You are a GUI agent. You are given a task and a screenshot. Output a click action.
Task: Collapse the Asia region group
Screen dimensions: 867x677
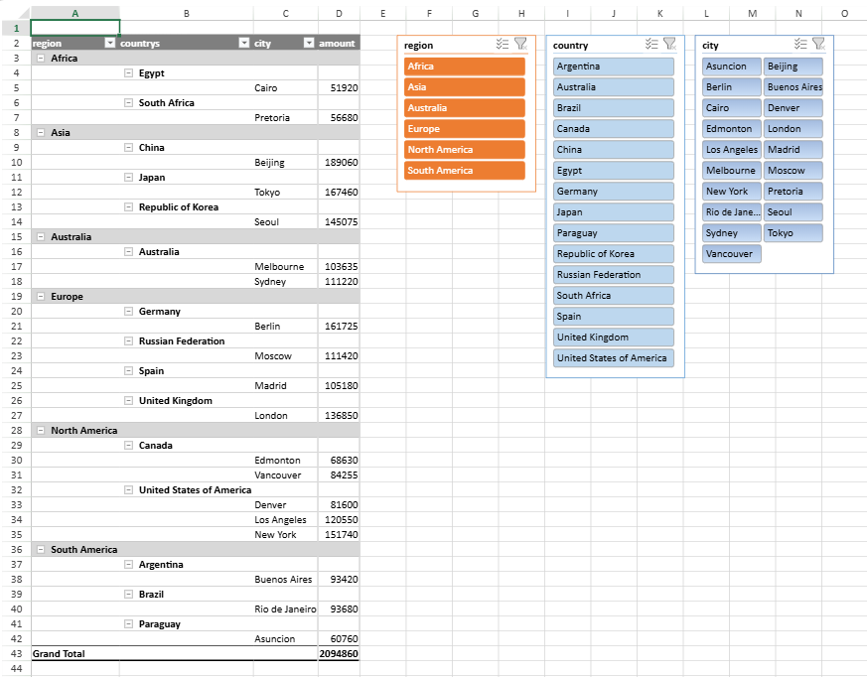coord(41,133)
